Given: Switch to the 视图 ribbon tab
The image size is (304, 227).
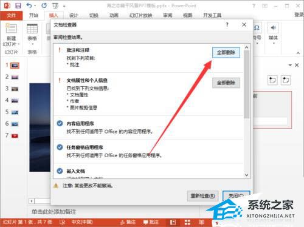Looking at the screenshot, I should pyautogui.click(x=187, y=15).
